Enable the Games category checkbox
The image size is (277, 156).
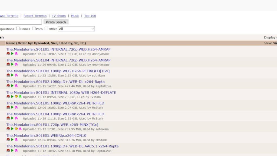coord(18,28)
